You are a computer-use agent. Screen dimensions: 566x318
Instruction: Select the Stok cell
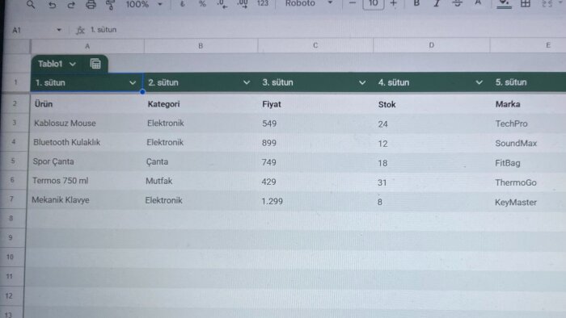point(432,104)
